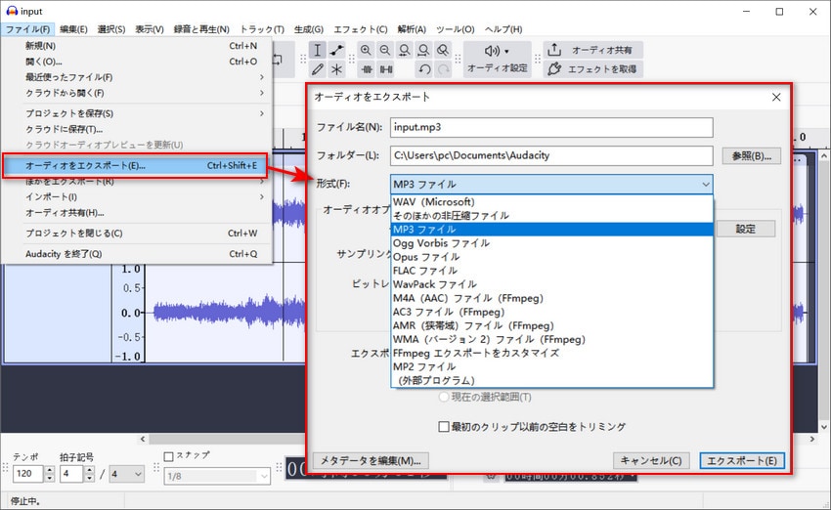Open the 形式 format combo box
The image size is (831, 510).
[x=551, y=185]
